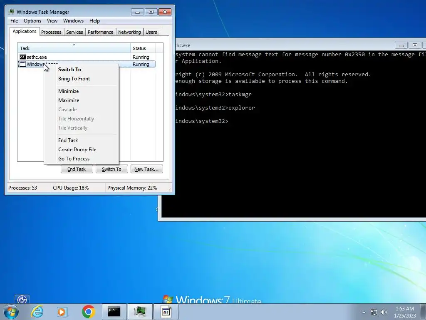Launch Internet Explorer from taskbar
This screenshot has width=426, height=320.
coord(37,312)
